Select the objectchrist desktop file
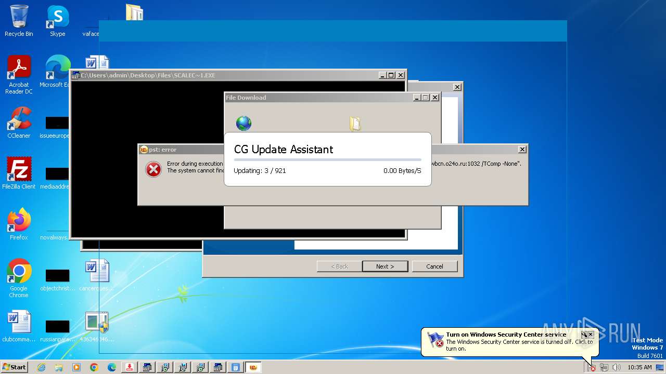Screen dimensions: 666x374 coord(57,279)
